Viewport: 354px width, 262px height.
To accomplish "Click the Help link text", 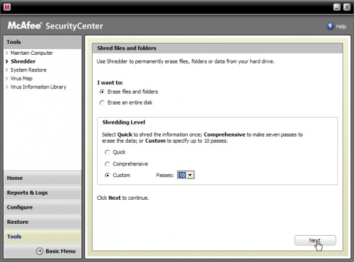I will 341,27.
